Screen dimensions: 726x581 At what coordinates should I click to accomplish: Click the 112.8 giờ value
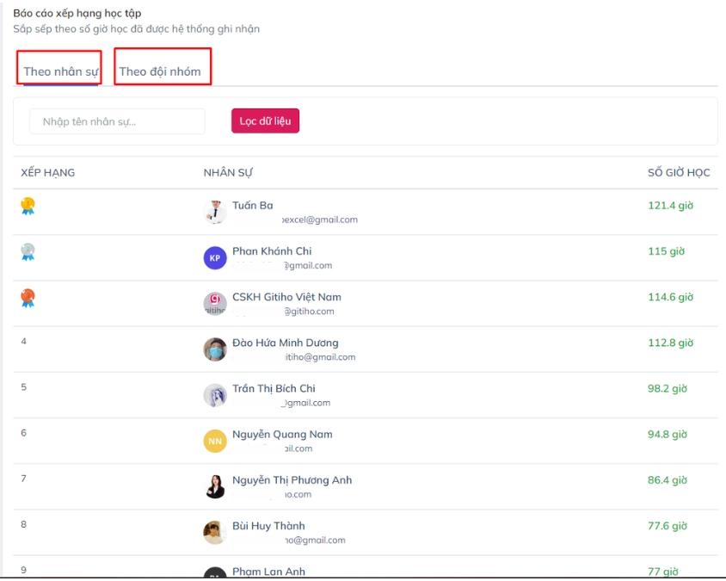pyautogui.click(x=670, y=343)
